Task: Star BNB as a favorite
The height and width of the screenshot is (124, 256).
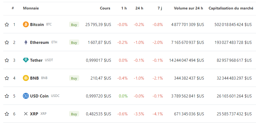Action: (x=7, y=78)
